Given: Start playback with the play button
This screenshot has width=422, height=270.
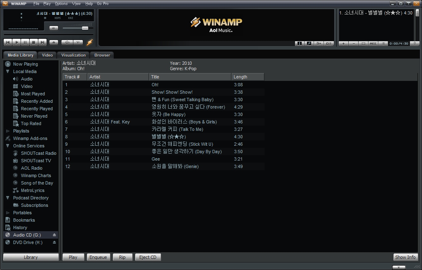Looking at the screenshot, I should tap(16, 43).
